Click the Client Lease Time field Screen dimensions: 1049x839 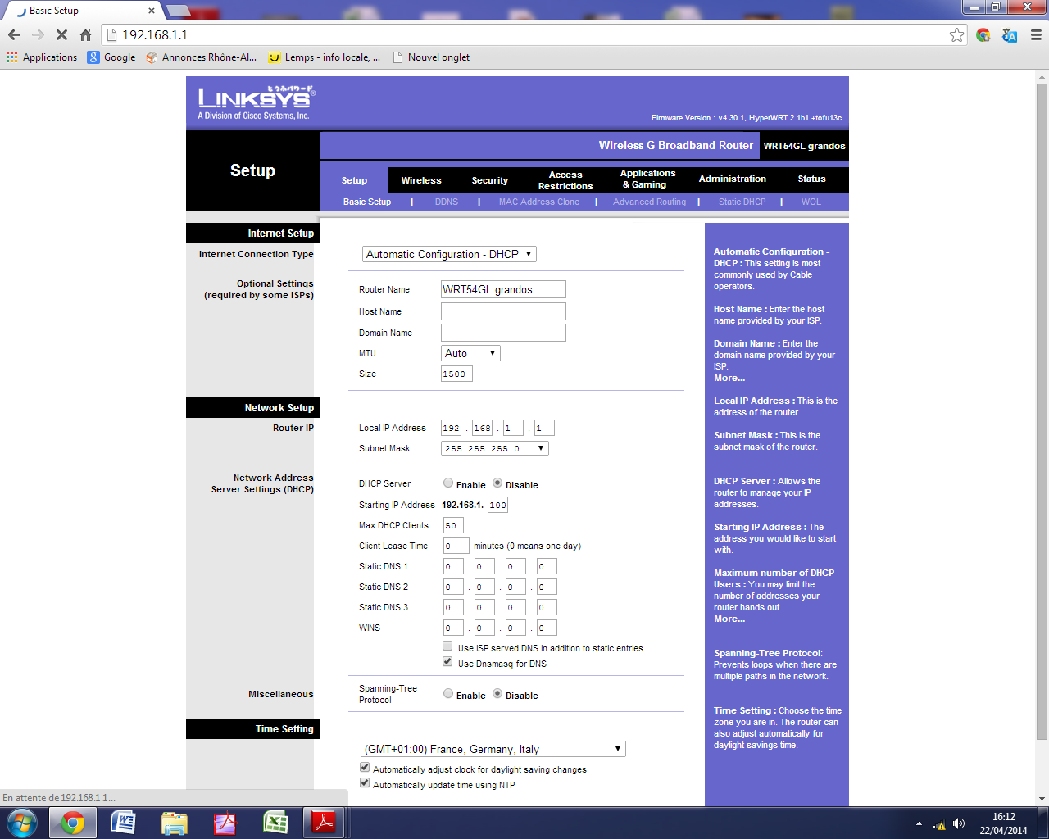[x=456, y=546]
